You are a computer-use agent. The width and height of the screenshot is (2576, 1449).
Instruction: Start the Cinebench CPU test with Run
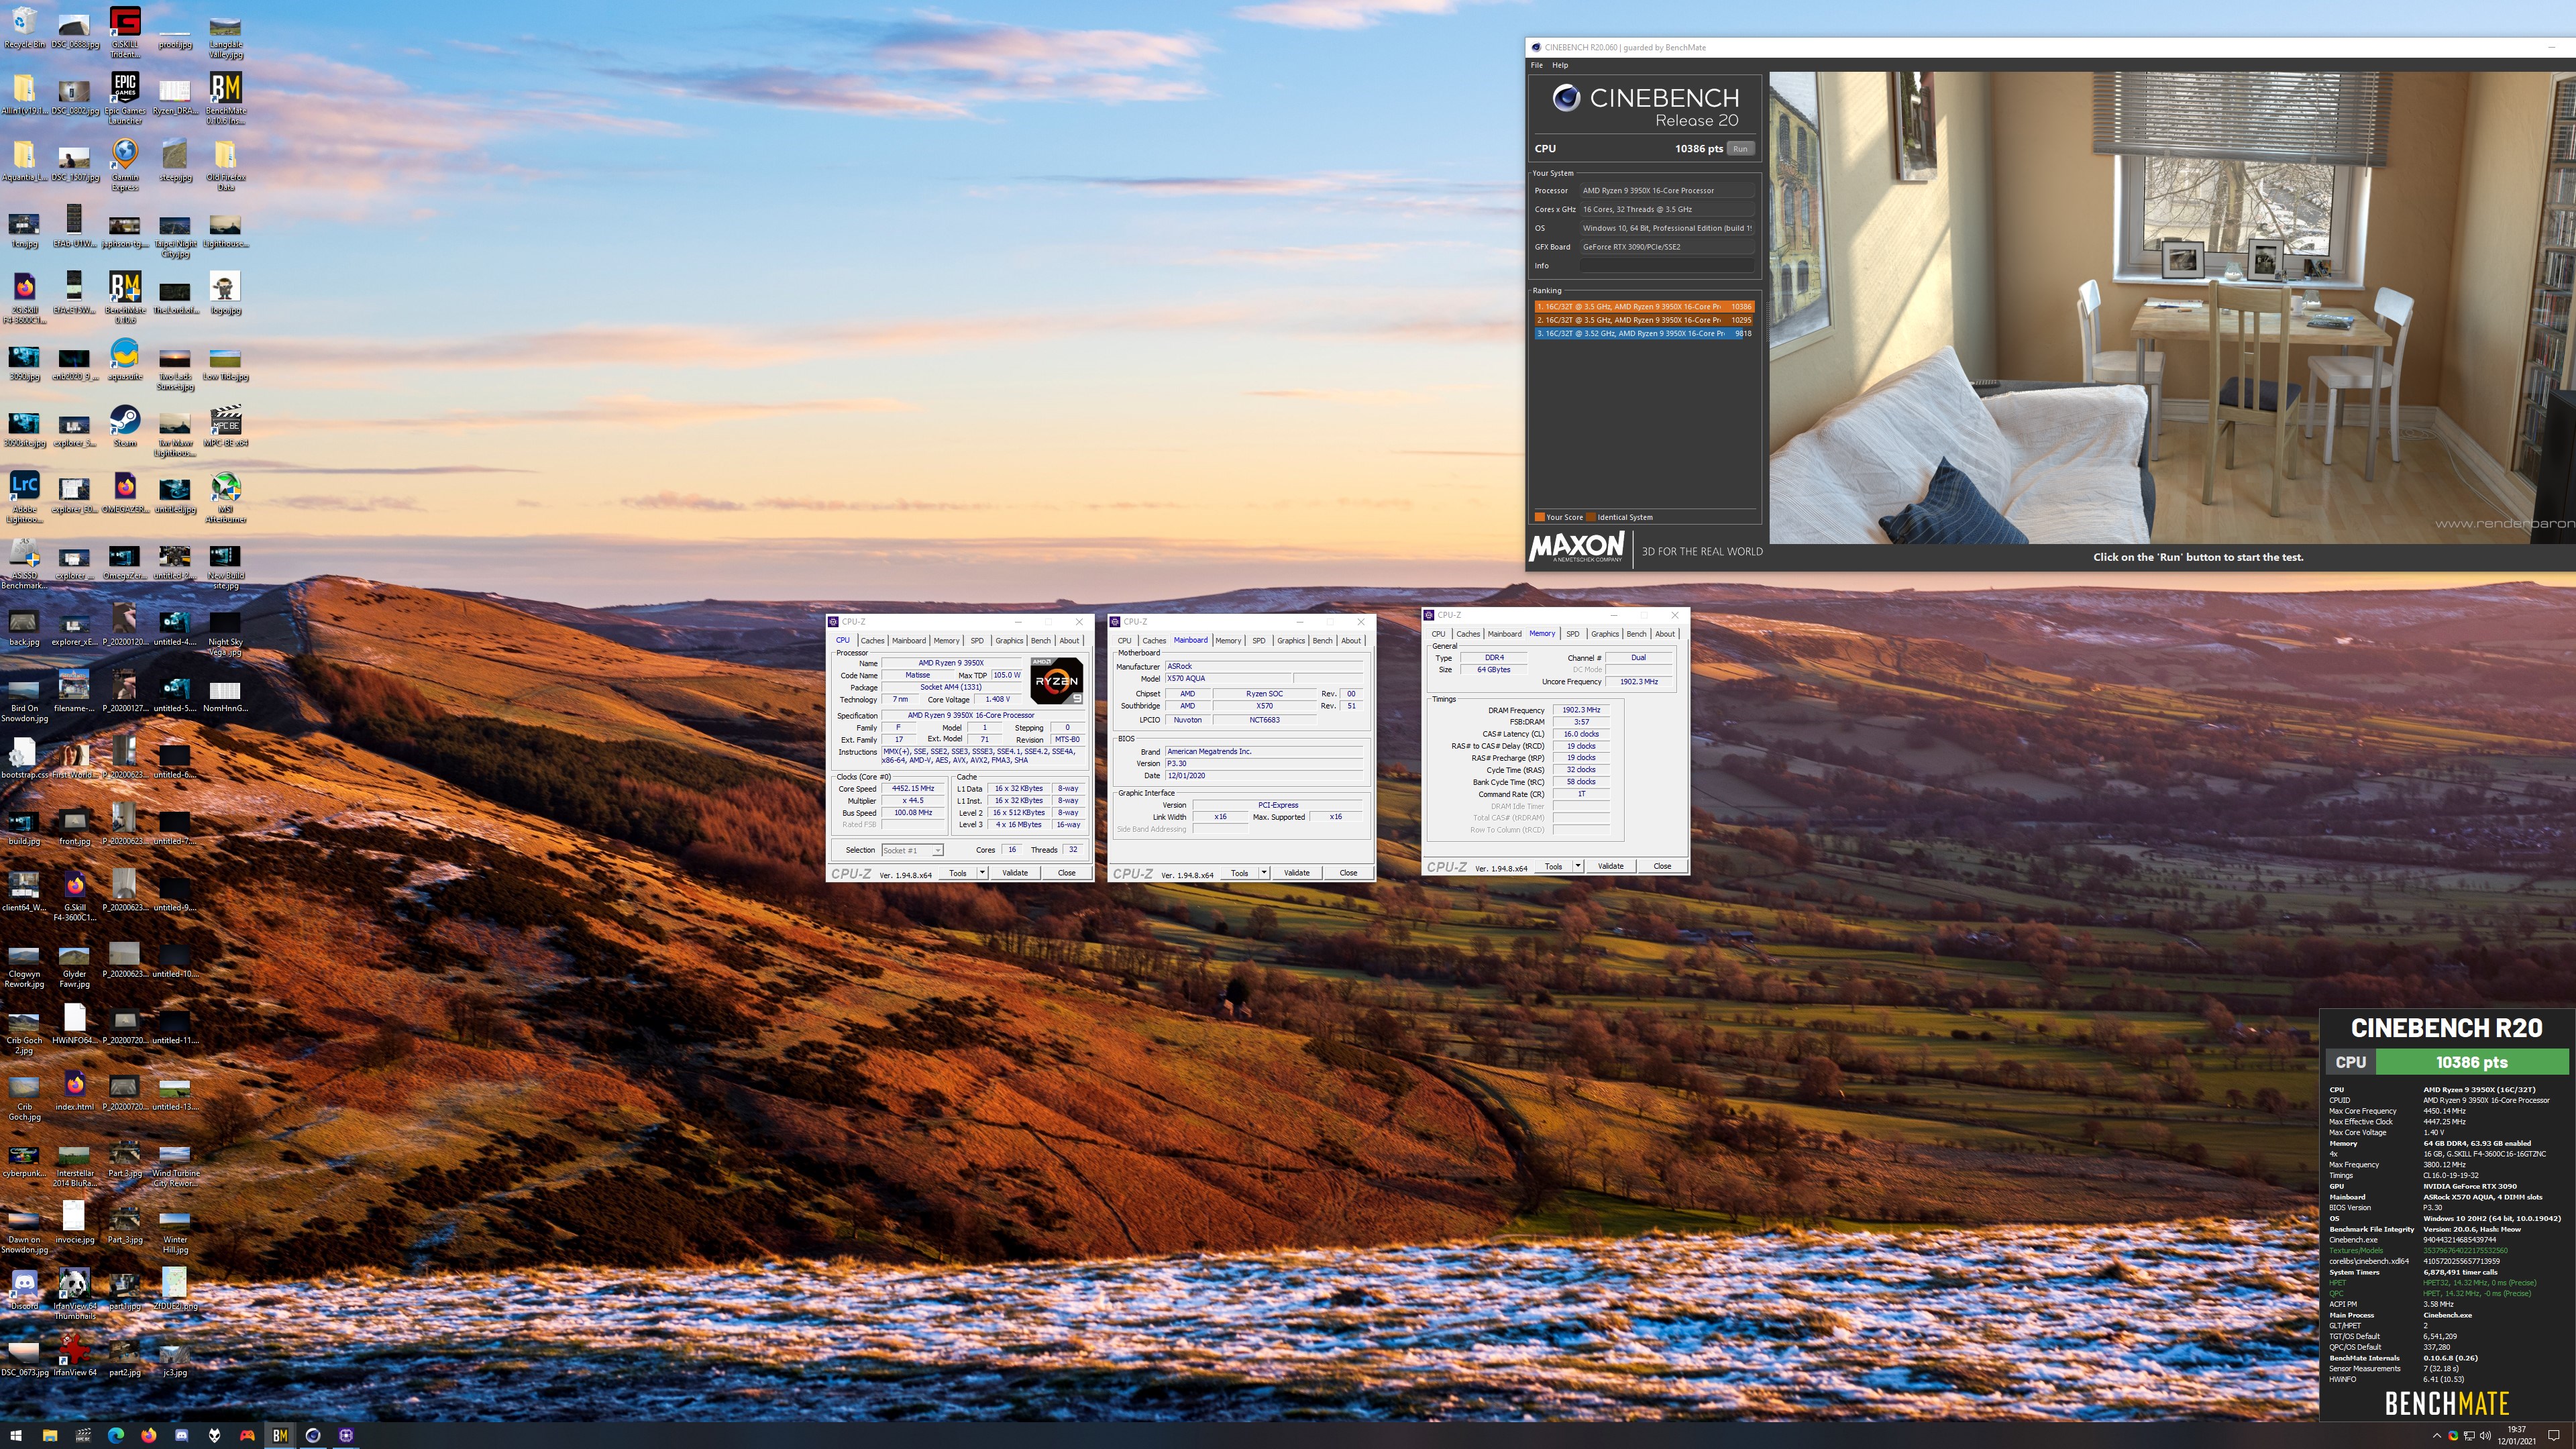pos(1740,149)
